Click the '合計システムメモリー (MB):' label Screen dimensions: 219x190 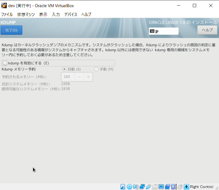pyautogui.click(x=26, y=84)
